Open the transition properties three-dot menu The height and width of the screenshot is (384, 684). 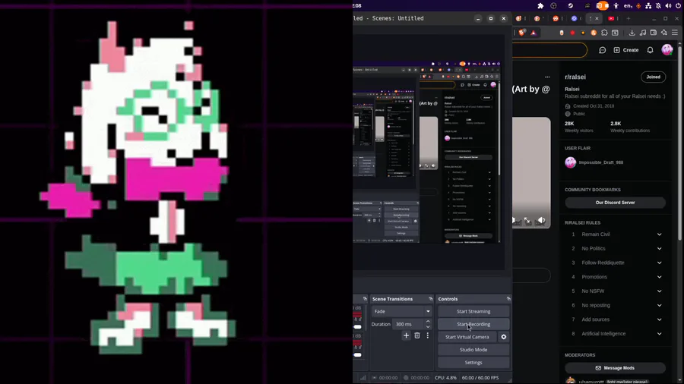coord(427,335)
